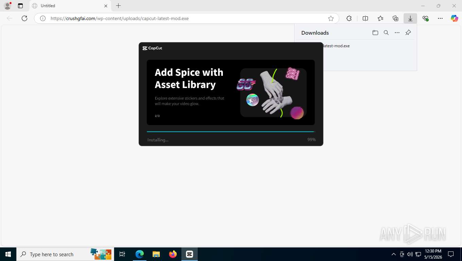
Task: Open the browser profile avatar
Action: tap(7, 6)
